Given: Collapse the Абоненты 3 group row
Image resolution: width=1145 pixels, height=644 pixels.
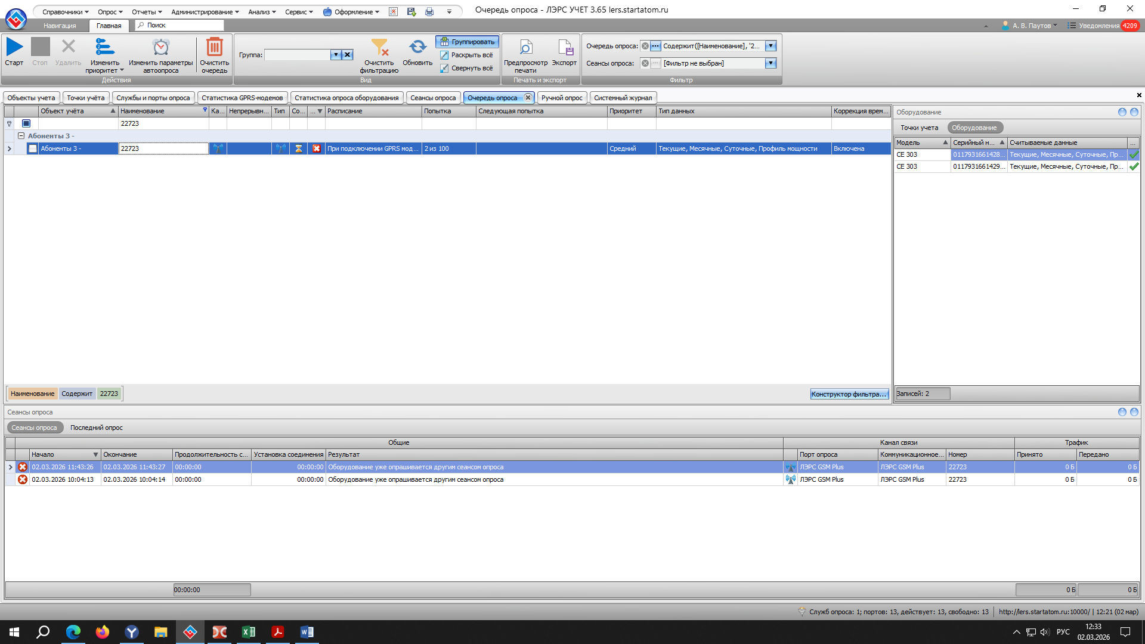Looking at the screenshot, I should [21, 136].
